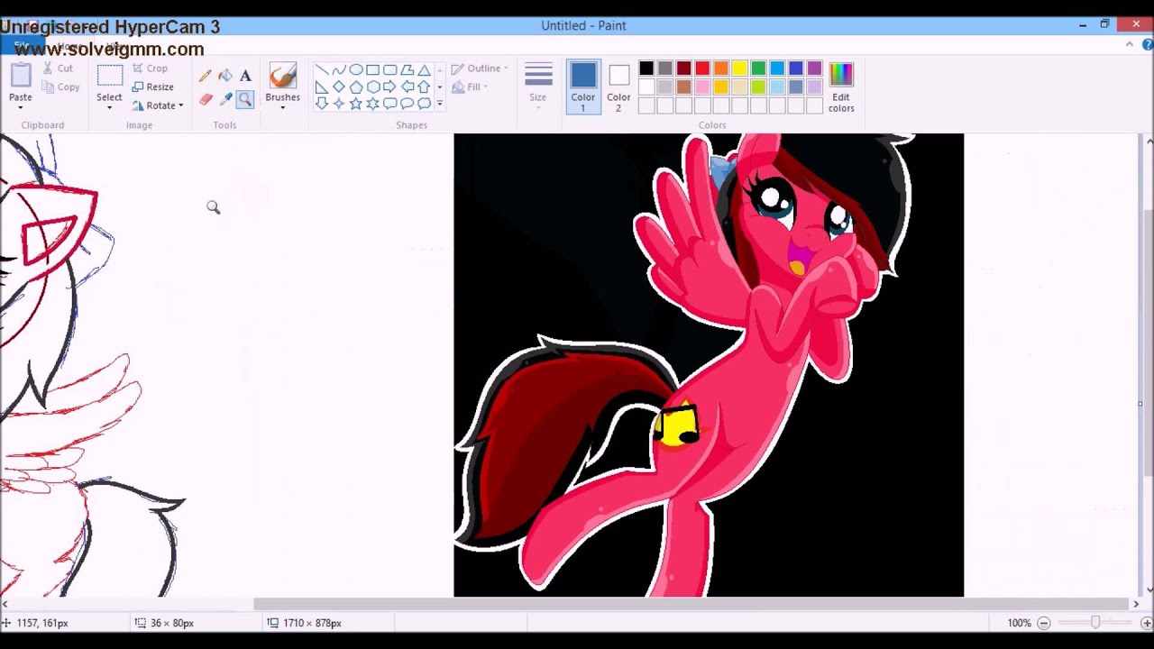Choose the Down arrow shape
The height and width of the screenshot is (649, 1154).
click(x=321, y=104)
